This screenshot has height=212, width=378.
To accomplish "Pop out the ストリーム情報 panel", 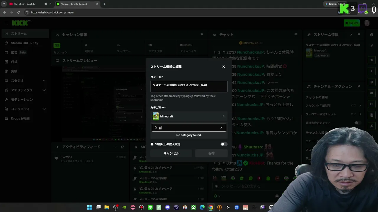I will (x=358, y=35).
